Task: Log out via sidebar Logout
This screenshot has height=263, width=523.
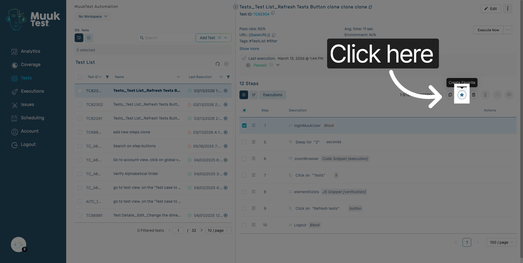Action: click(28, 145)
